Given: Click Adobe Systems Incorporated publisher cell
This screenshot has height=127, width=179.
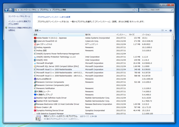Looking at the screenshot, I should [97, 38].
